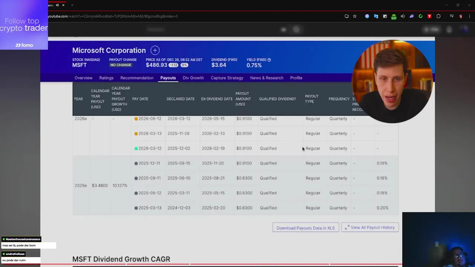Image resolution: width=475 pixels, height=267 pixels.
Task: Open the picture-in-picture extension icon
Action: 385,16
